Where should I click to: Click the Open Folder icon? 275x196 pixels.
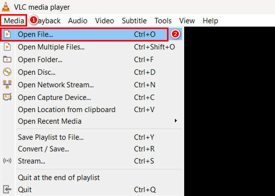[x=7, y=60]
